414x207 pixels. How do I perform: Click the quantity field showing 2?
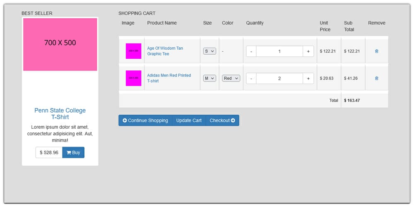point(279,78)
